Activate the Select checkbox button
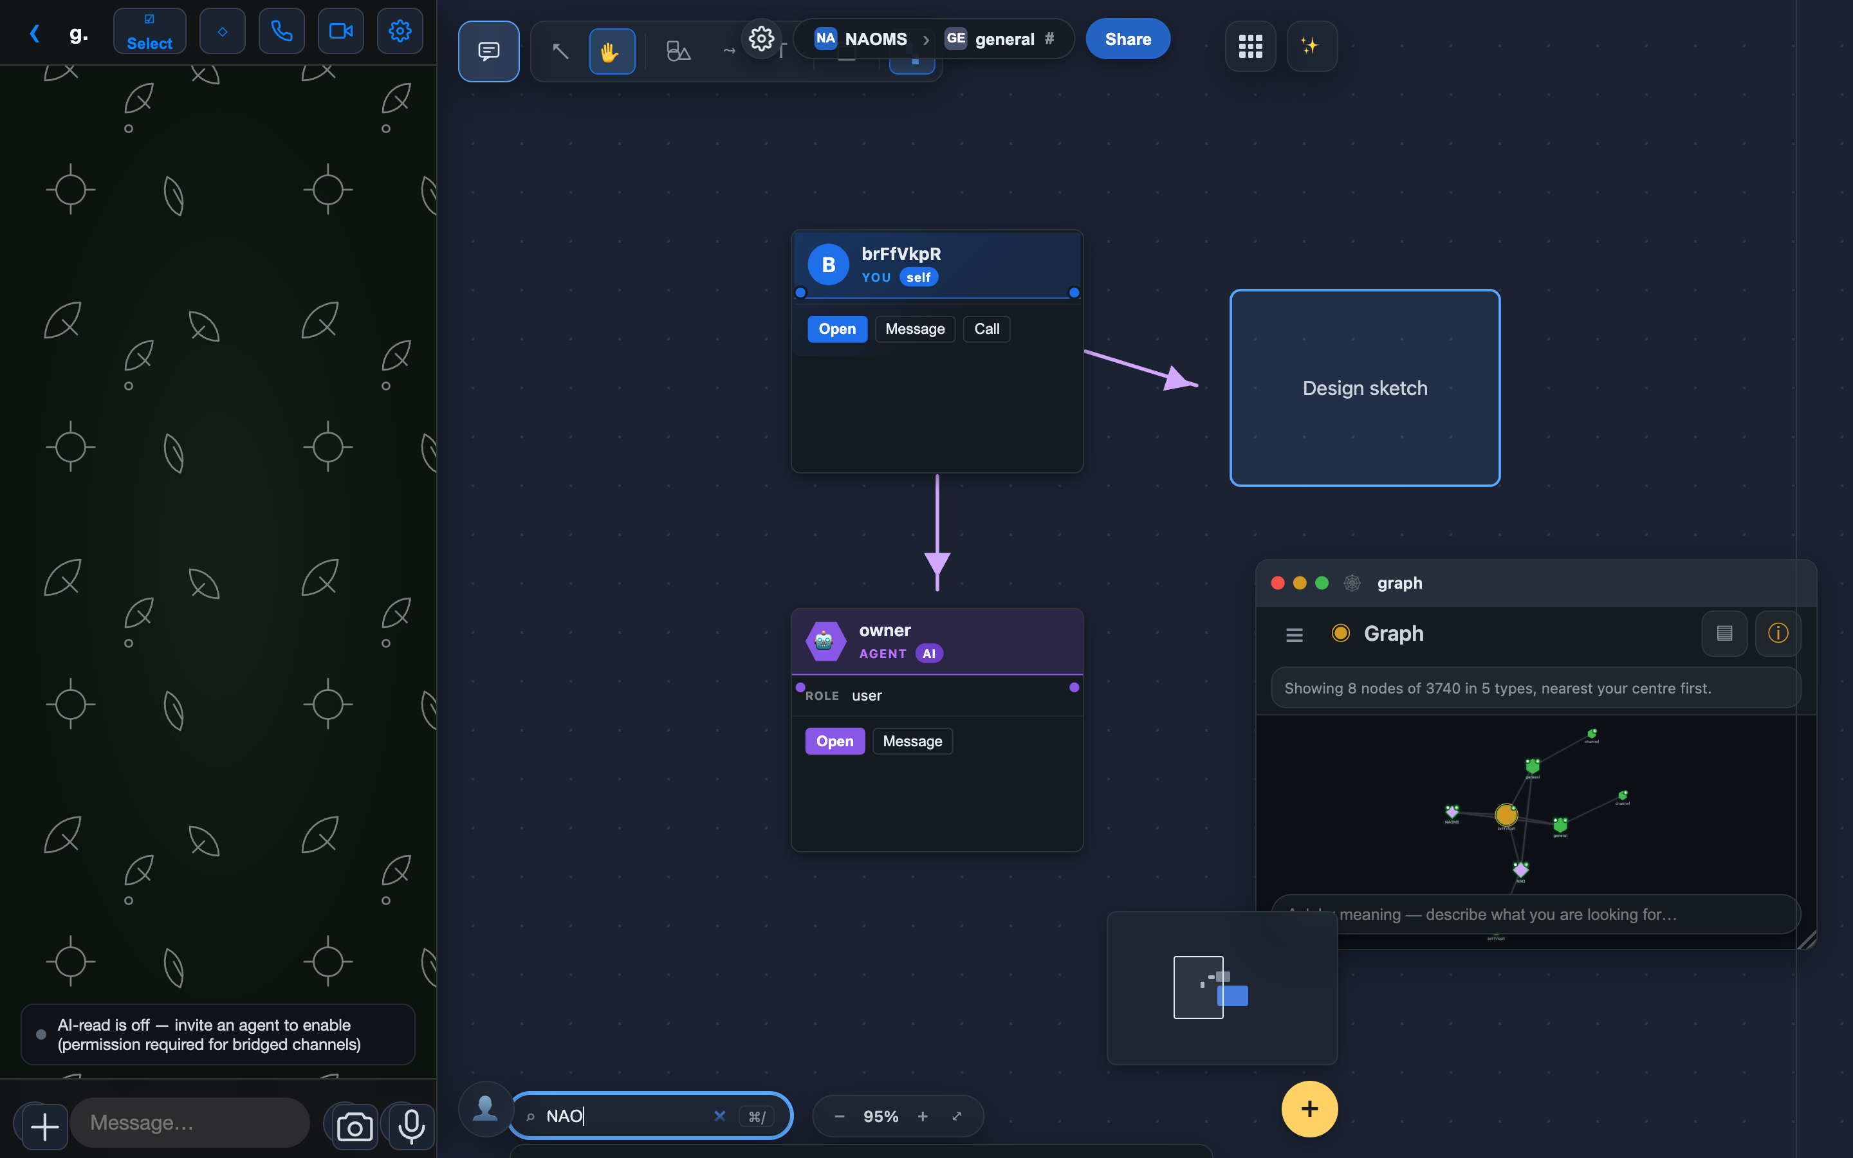This screenshot has height=1158, width=1853. (149, 32)
